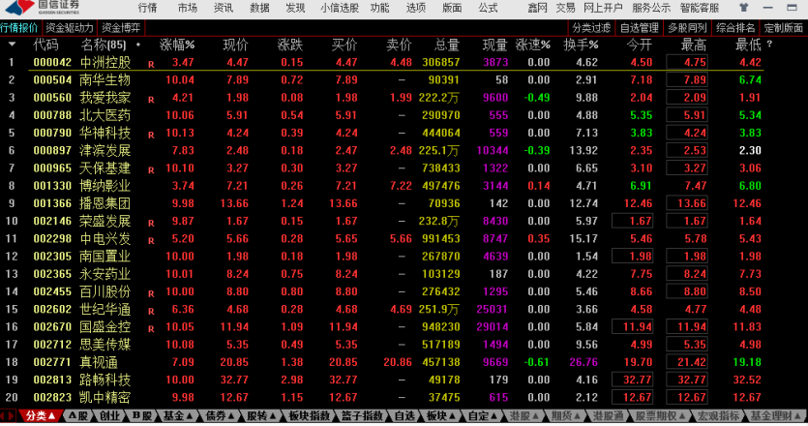This screenshot has height=426, width=808.
Task: Switch to the A股 bottom tab
Action: tap(78, 415)
